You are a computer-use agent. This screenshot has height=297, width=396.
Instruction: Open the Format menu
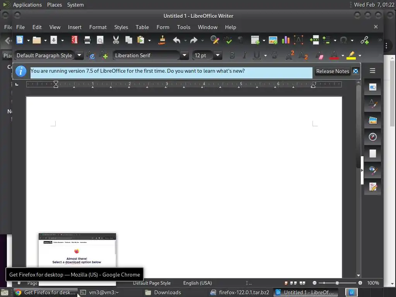click(x=98, y=27)
